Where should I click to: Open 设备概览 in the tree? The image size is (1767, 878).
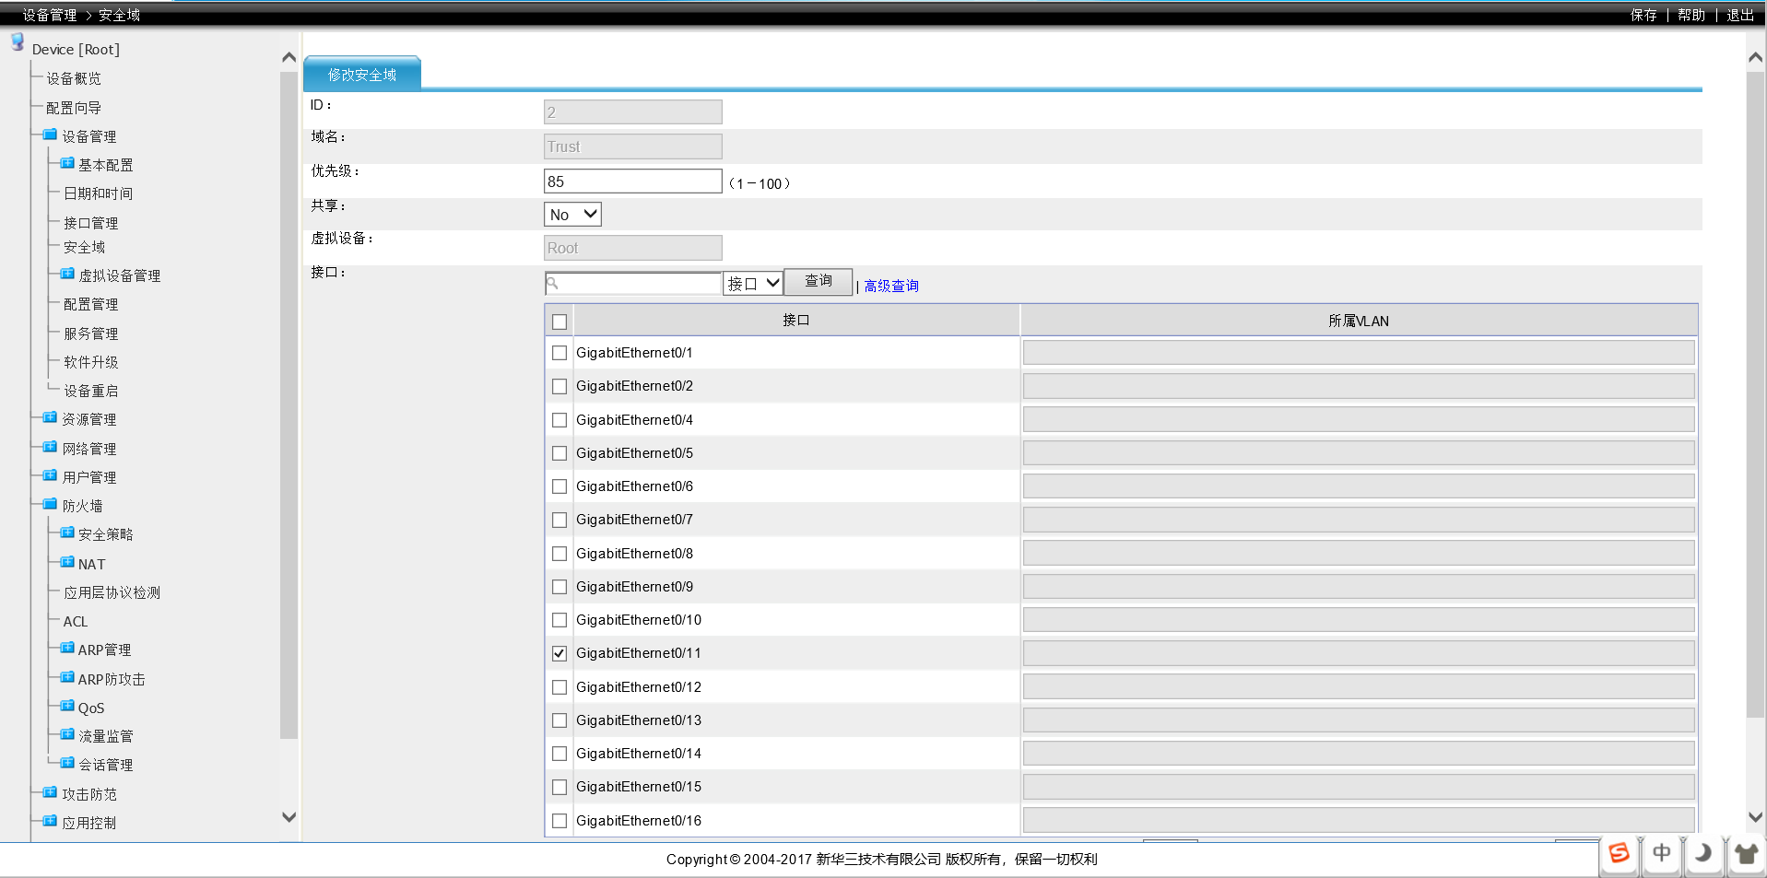[74, 79]
